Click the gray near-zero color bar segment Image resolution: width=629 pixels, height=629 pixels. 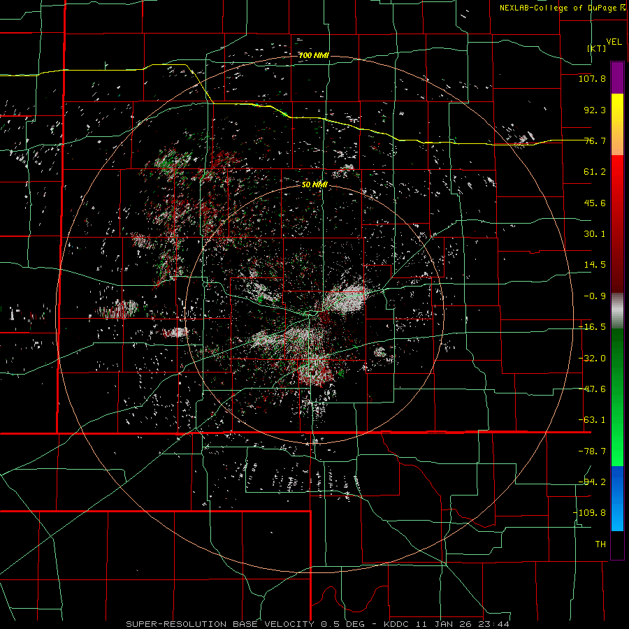tap(617, 311)
